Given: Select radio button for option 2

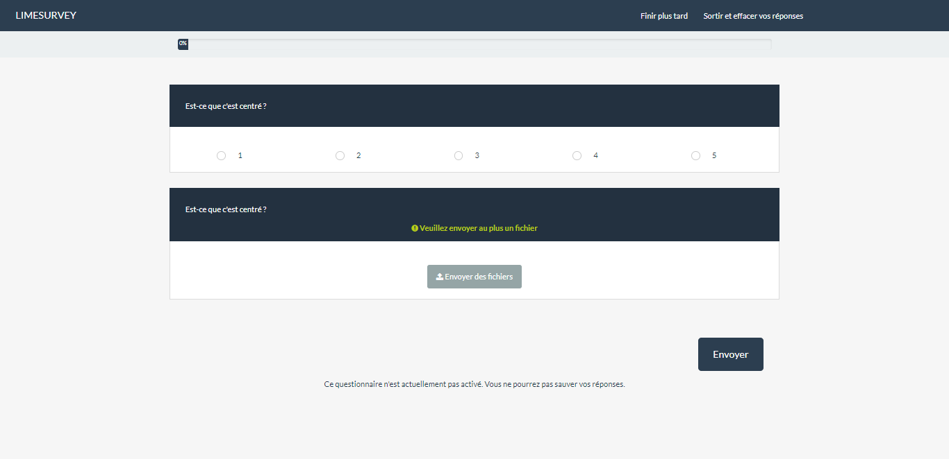Looking at the screenshot, I should point(340,156).
